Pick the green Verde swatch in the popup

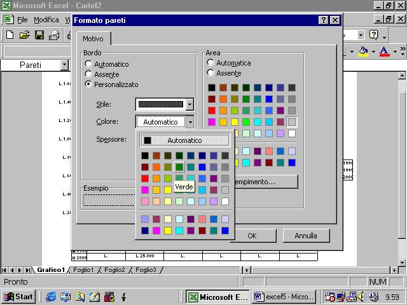tap(179, 166)
